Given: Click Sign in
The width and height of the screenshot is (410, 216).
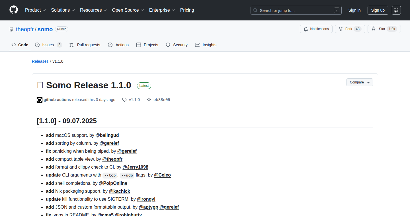Looking at the screenshot, I should (354, 10).
